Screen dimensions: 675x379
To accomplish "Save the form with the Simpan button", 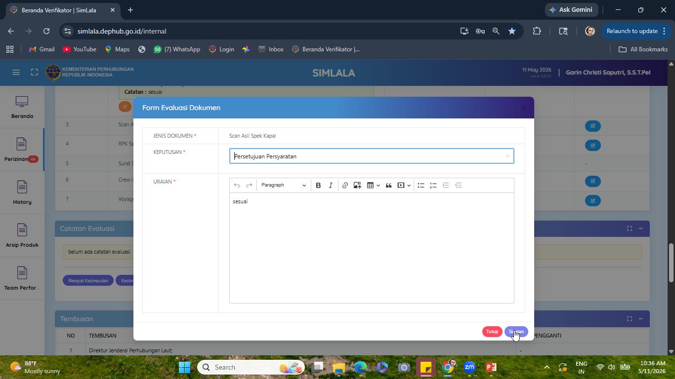I will click(516, 332).
